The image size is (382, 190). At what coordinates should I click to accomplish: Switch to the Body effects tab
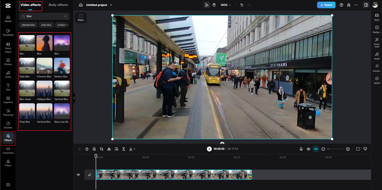58,5
